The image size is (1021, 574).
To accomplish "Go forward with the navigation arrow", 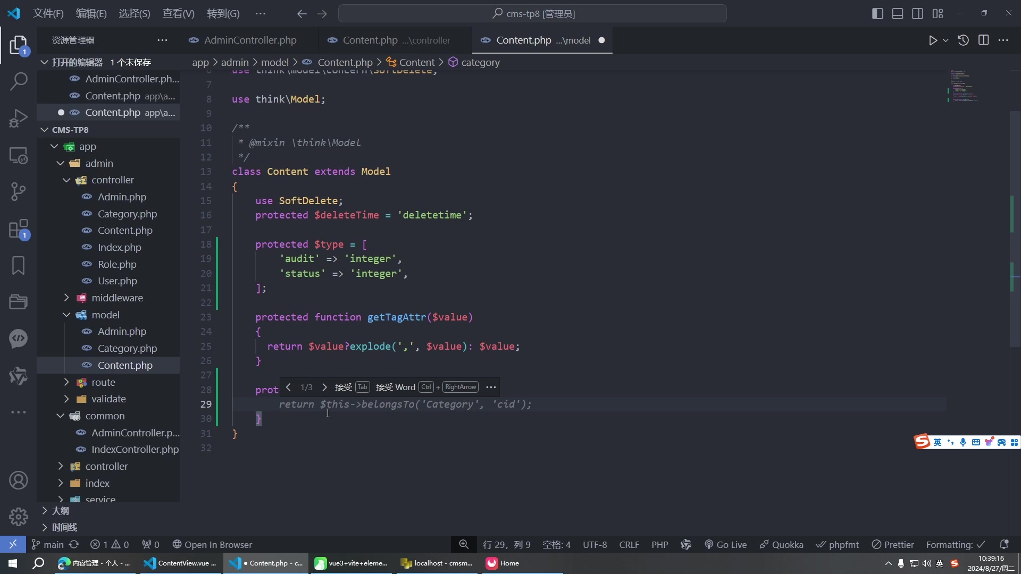I will (x=322, y=14).
